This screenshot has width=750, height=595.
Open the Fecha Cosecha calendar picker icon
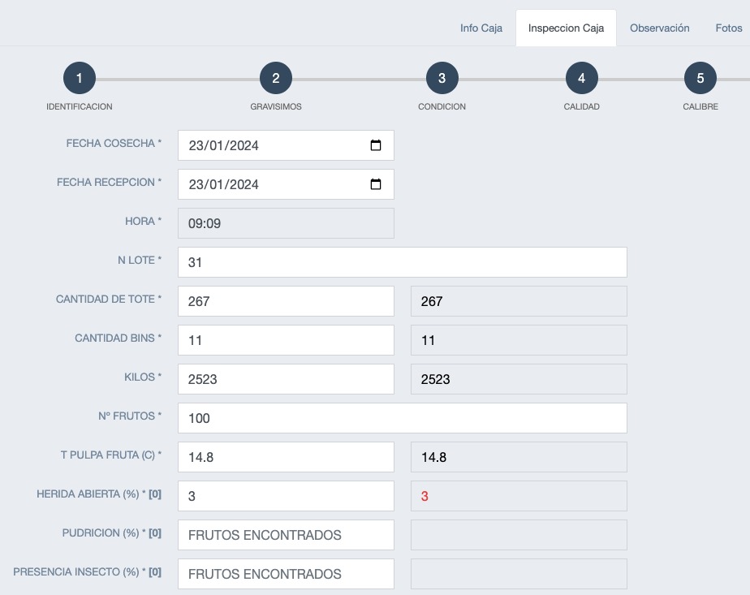pyautogui.click(x=376, y=145)
